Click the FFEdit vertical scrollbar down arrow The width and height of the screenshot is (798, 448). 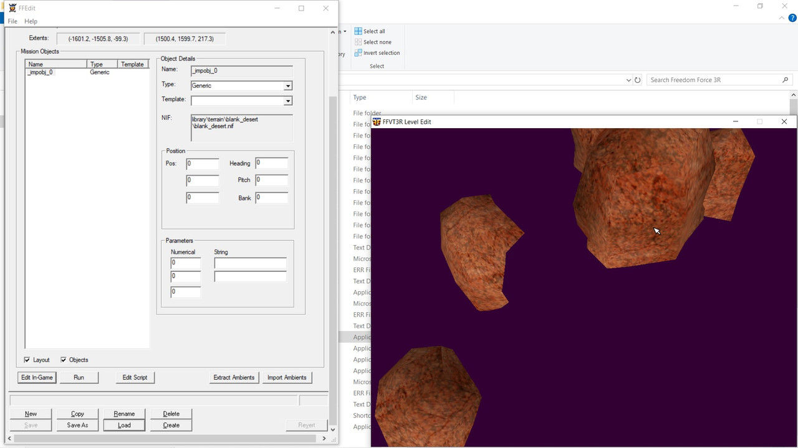click(333, 429)
